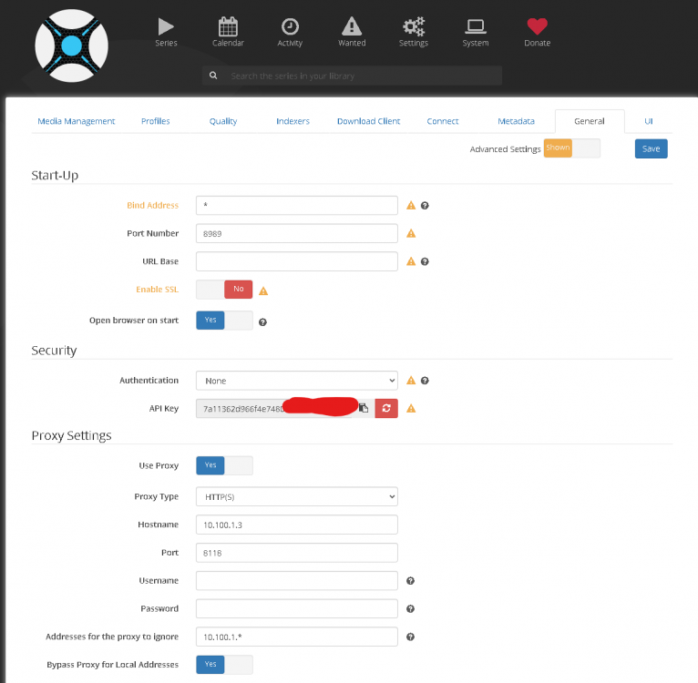Click the Save button
The width and height of the screenshot is (698, 683).
[652, 148]
